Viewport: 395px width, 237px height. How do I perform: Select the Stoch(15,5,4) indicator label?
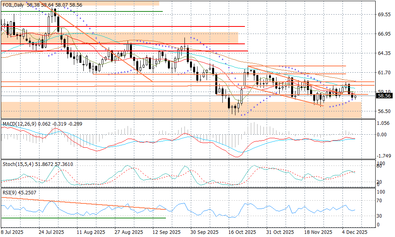[19, 164]
